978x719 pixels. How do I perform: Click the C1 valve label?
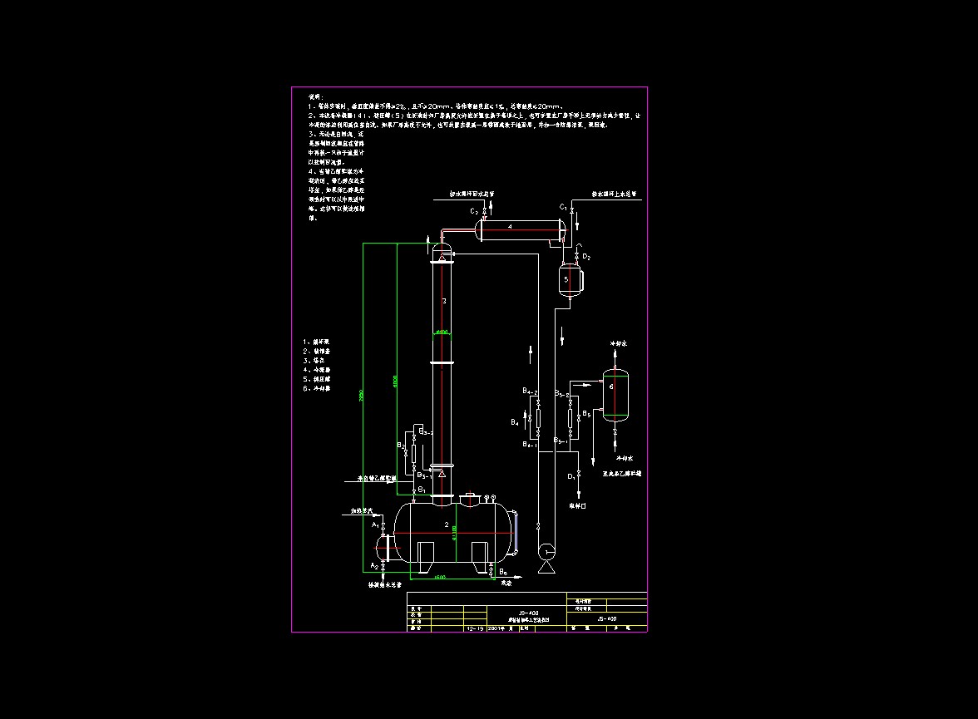click(563, 207)
